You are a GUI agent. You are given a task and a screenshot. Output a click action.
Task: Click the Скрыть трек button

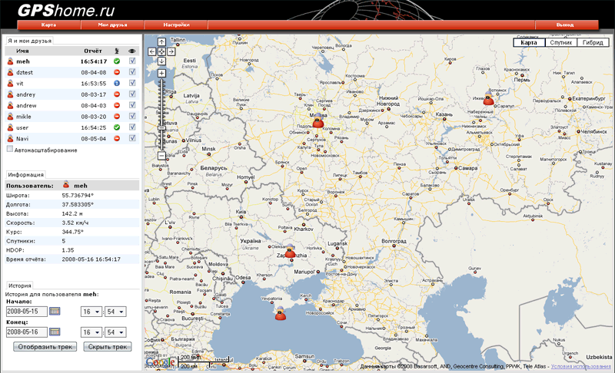tap(108, 347)
